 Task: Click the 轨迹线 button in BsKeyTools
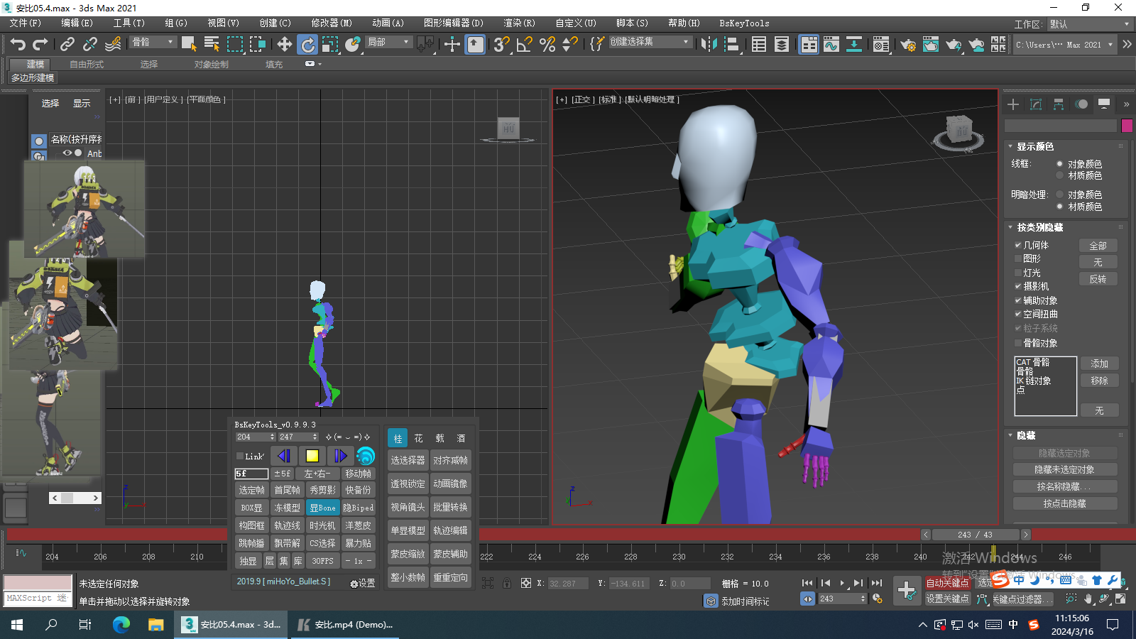[x=287, y=525]
